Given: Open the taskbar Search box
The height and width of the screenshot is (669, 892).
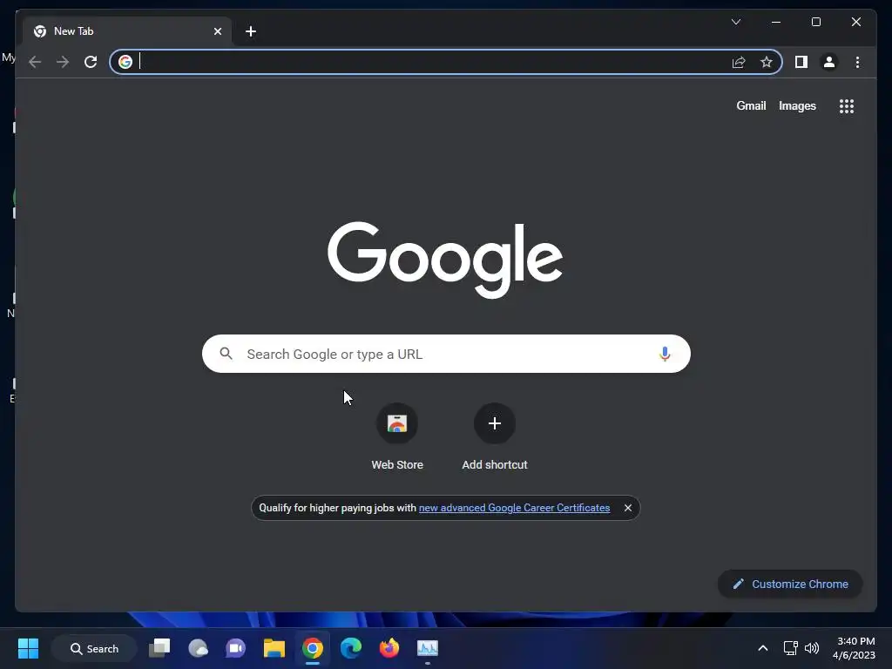Looking at the screenshot, I should click(x=94, y=648).
